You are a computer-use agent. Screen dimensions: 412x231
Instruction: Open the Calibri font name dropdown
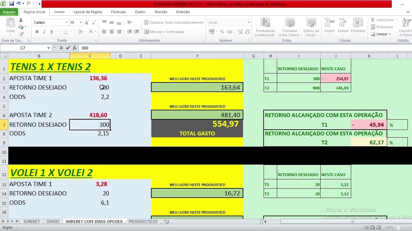(67, 22)
